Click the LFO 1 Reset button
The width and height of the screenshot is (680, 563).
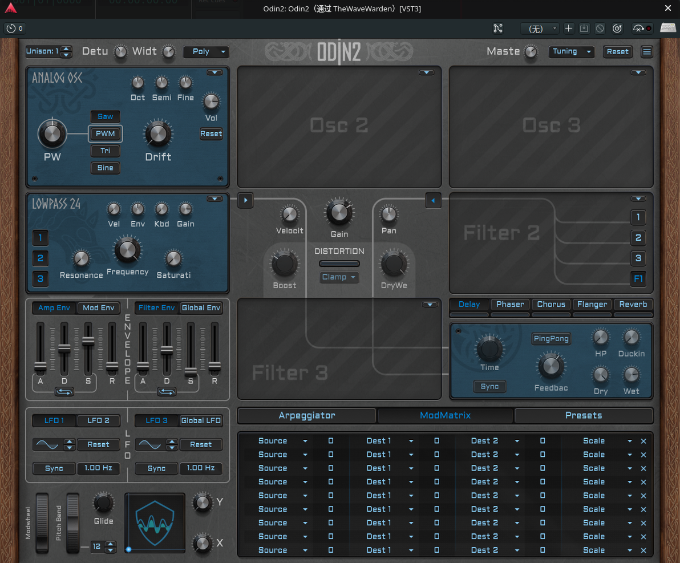tap(99, 444)
